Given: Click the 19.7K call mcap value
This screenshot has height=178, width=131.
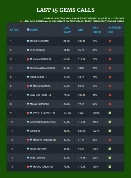Looking at the screenshot, I should click(66, 77).
